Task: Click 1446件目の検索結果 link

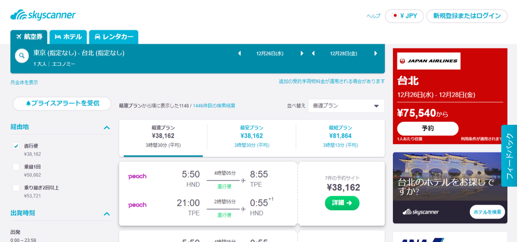Action: 214,106
